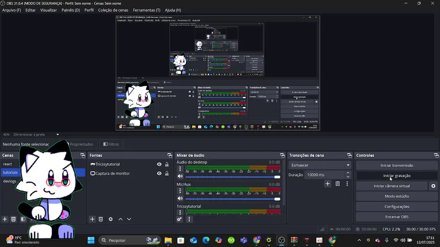This screenshot has height=247, width=440.
Task: Remove selected source using Fontes trash icon
Action: click(101, 219)
